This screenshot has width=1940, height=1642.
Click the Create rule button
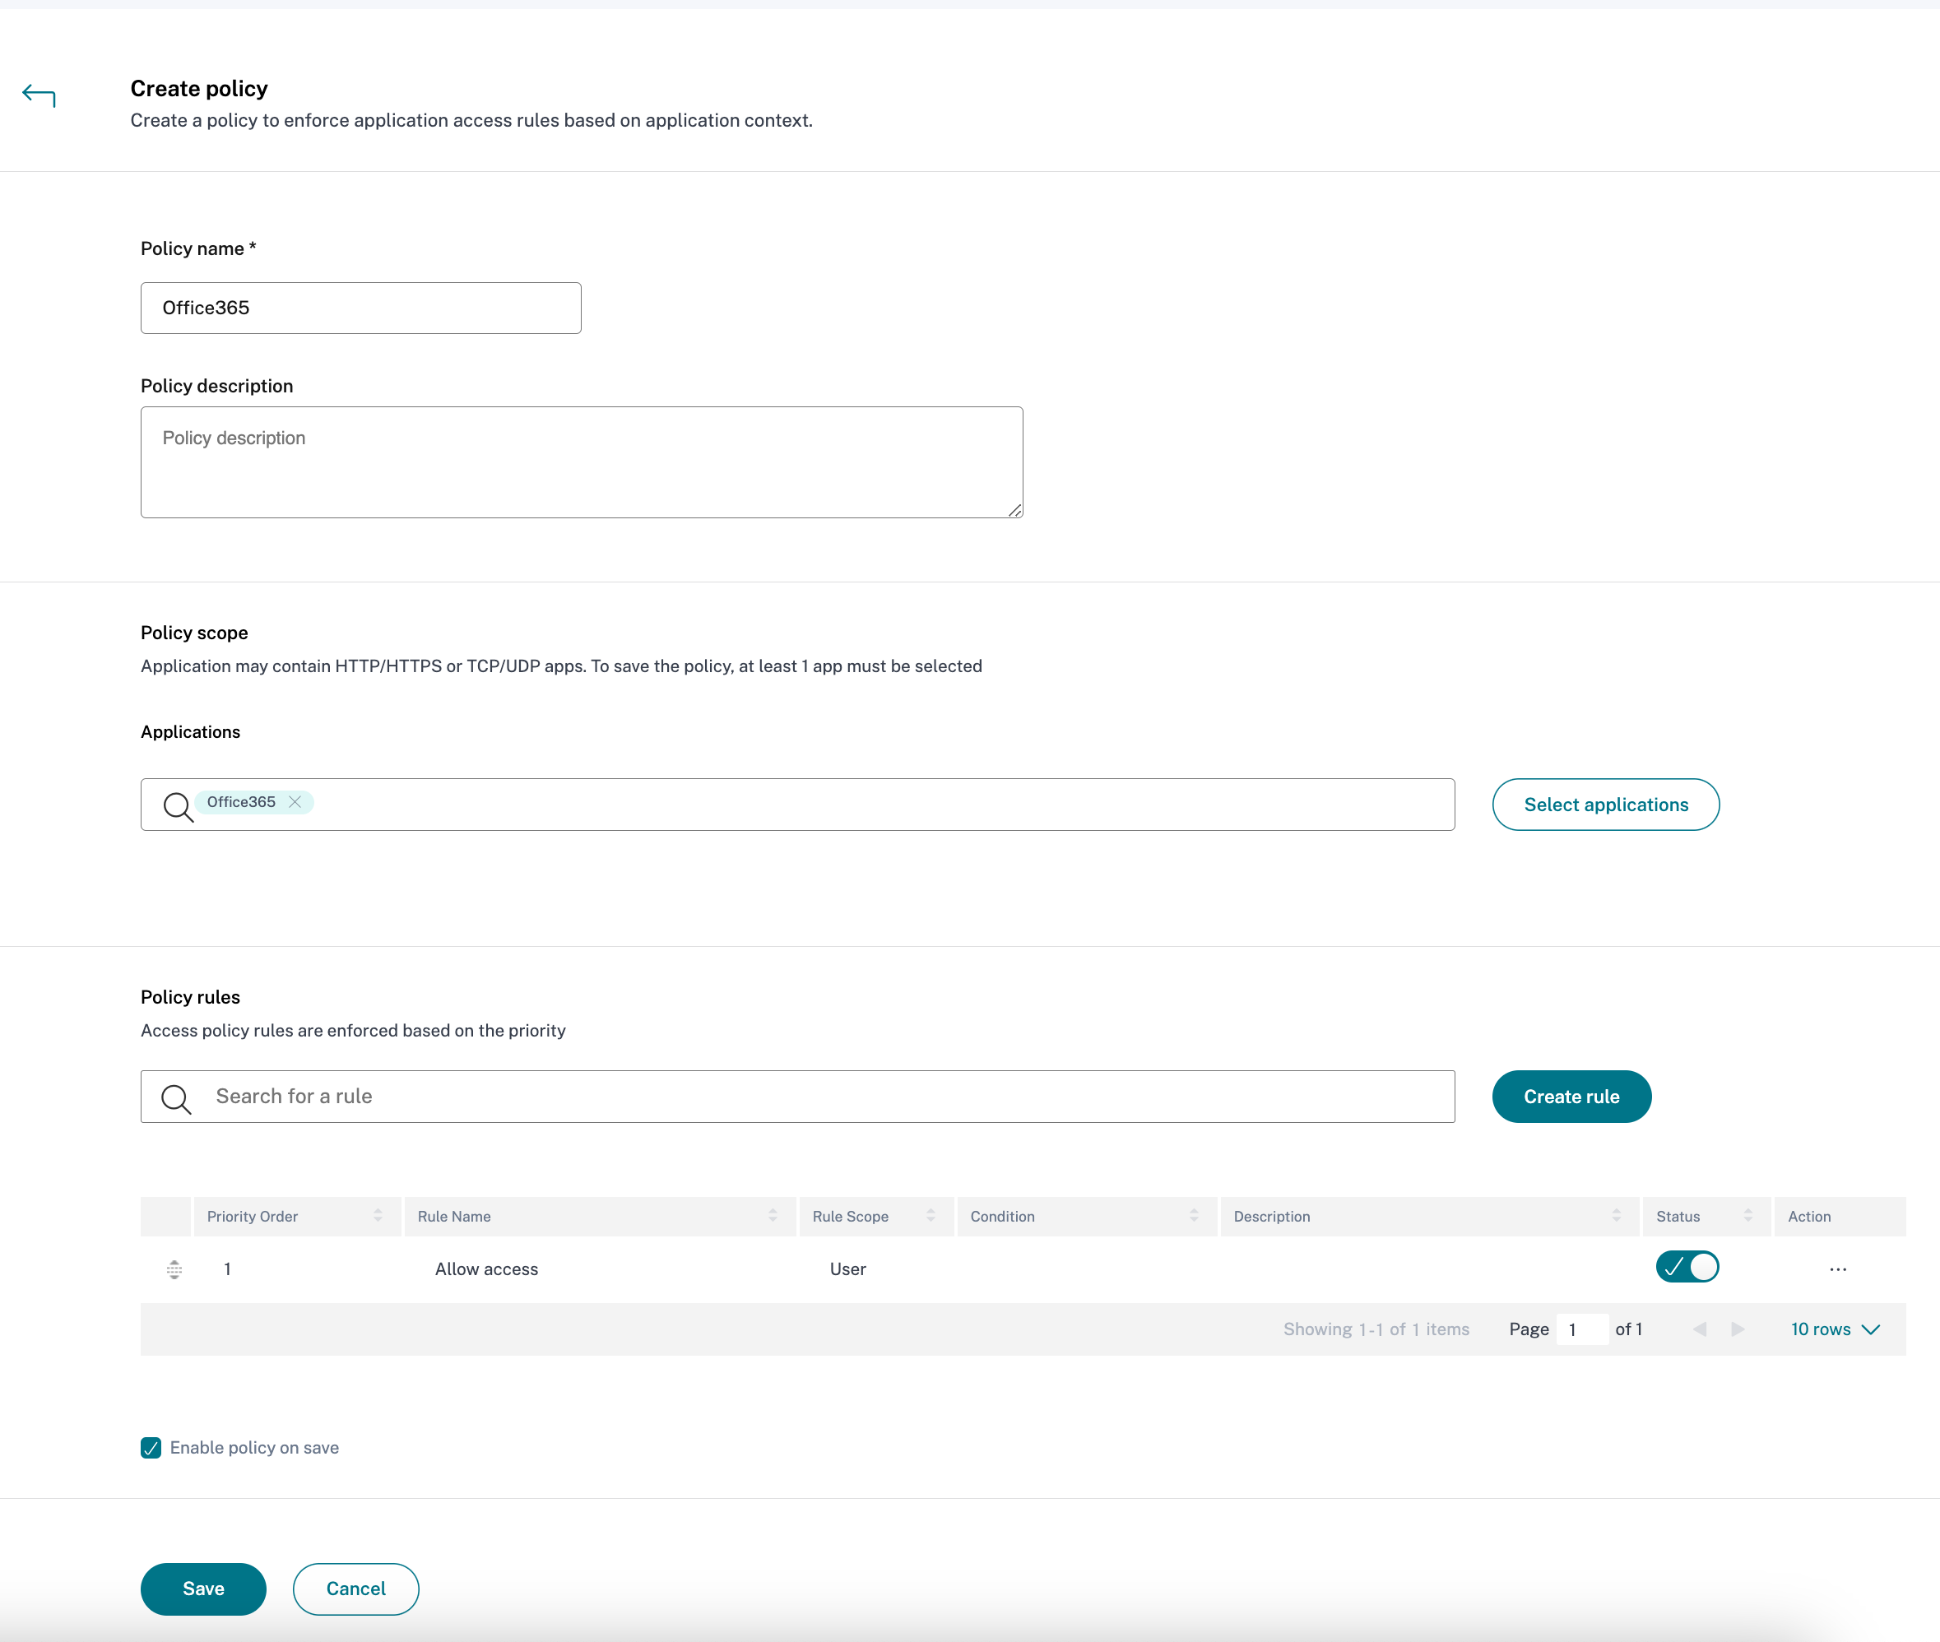click(x=1571, y=1097)
